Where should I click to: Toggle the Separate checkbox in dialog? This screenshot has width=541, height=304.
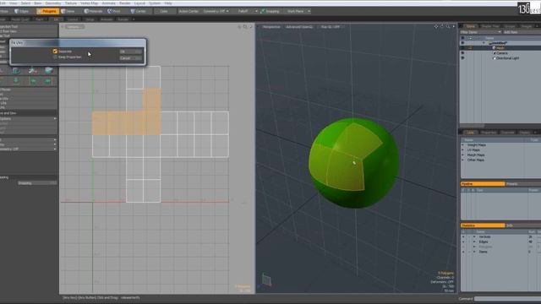pos(55,52)
